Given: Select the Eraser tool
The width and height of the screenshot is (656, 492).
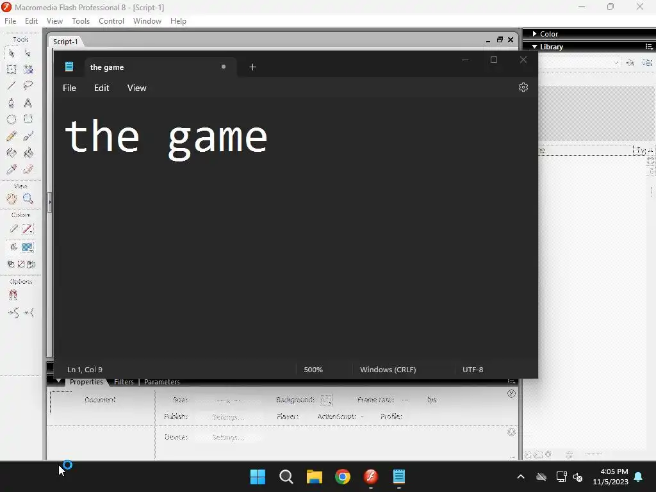Looking at the screenshot, I should (28, 169).
